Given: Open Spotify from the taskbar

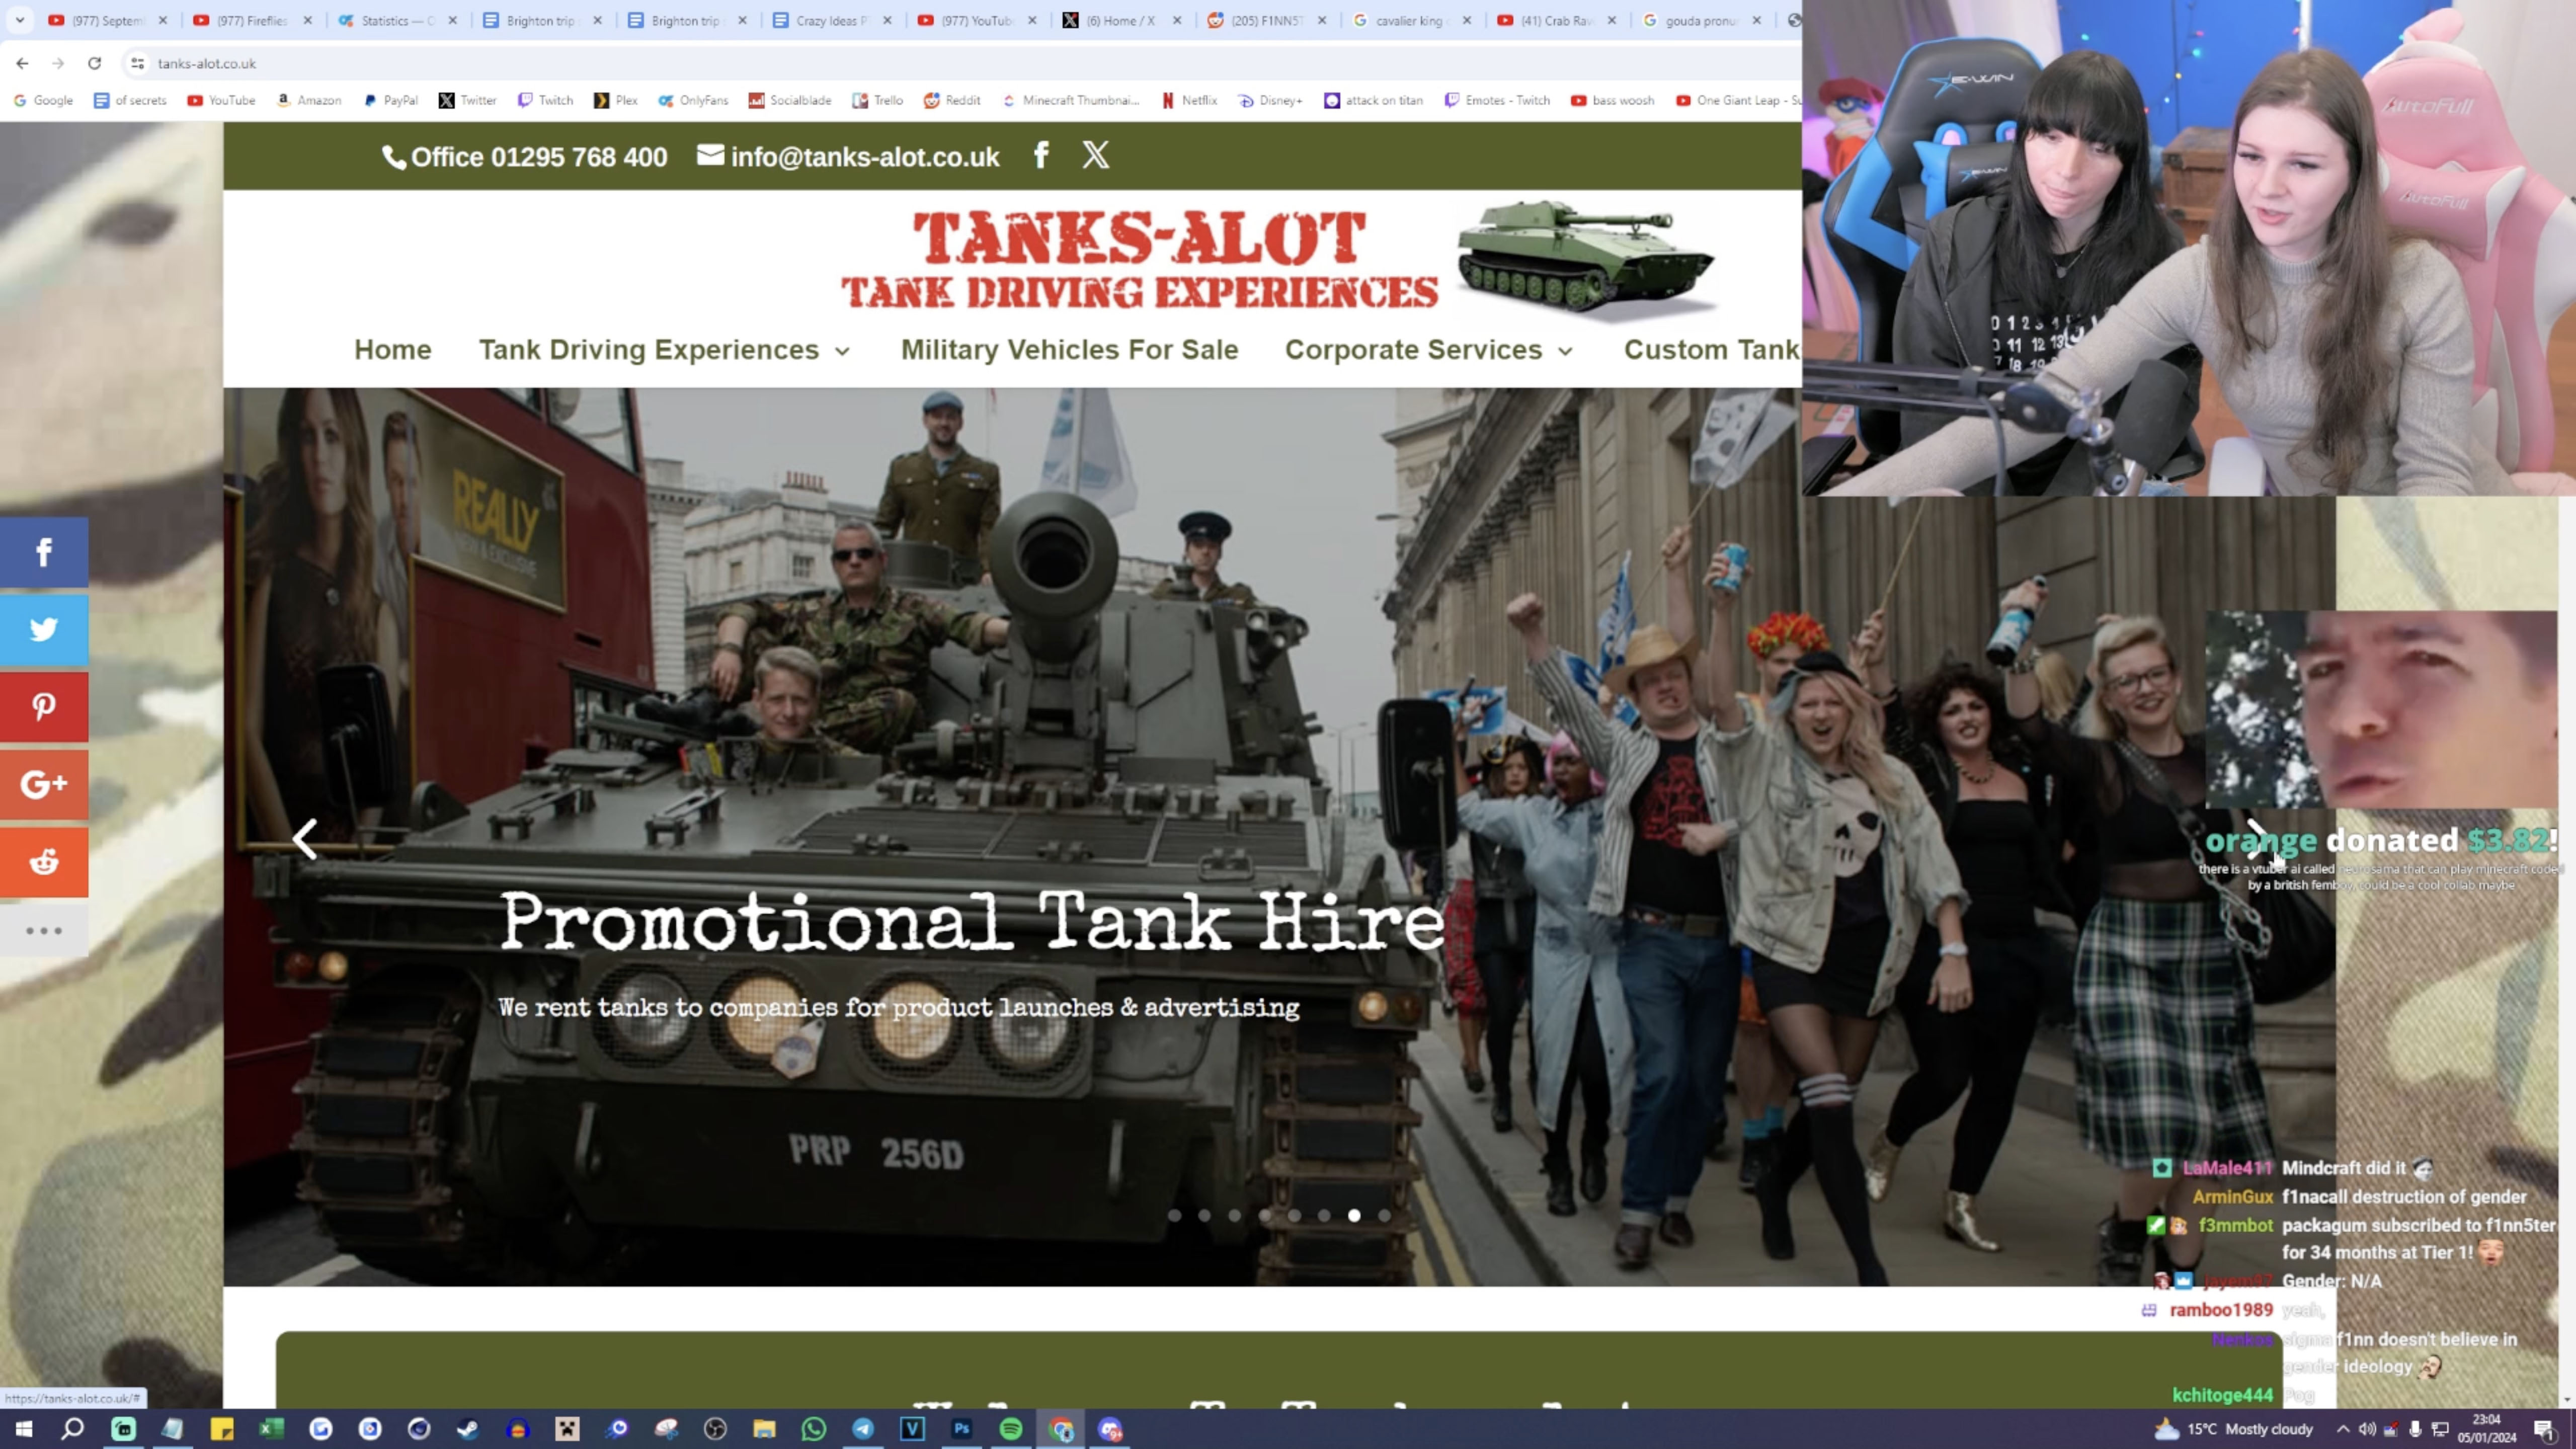Looking at the screenshot, I should coord(1011,1429).
